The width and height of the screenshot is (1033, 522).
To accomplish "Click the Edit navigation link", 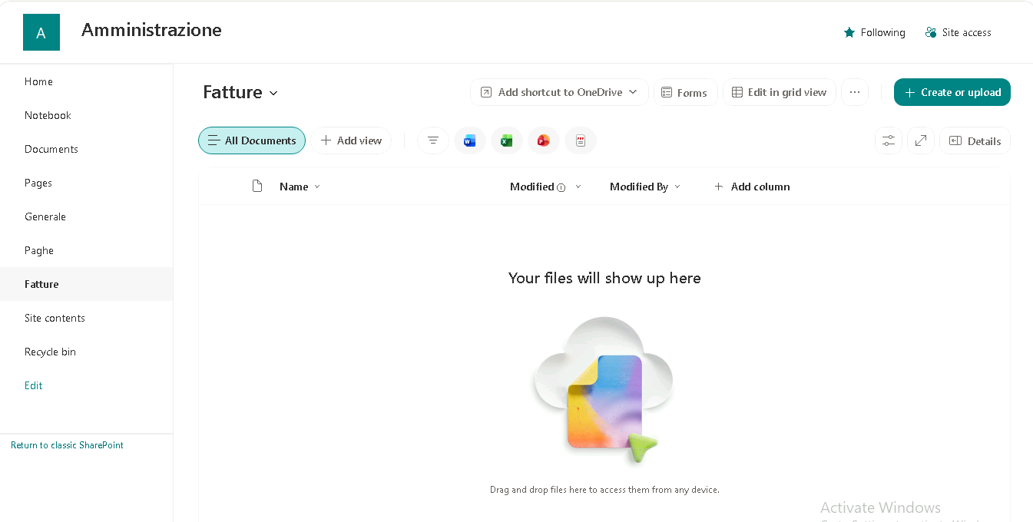I will click(x=34, y=385).
